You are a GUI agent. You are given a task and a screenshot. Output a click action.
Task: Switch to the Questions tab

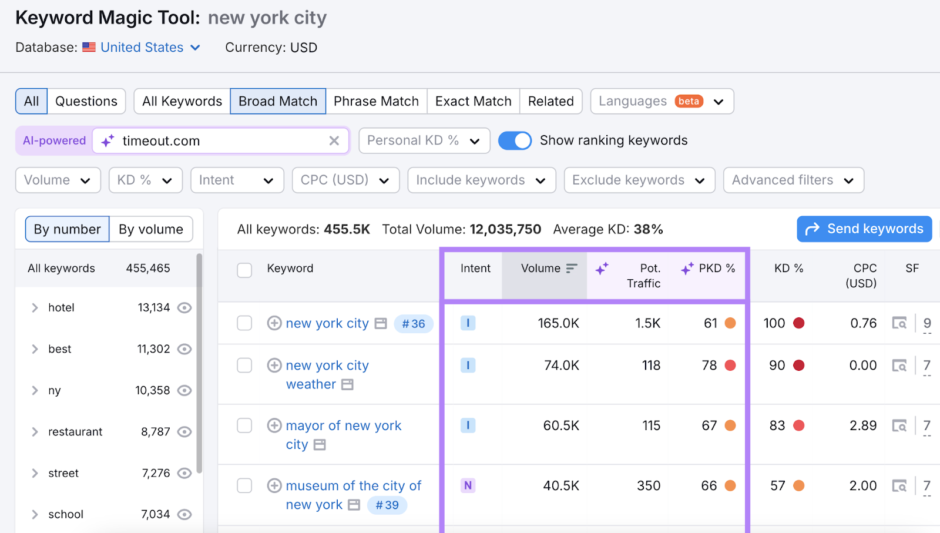coord(86,101)
